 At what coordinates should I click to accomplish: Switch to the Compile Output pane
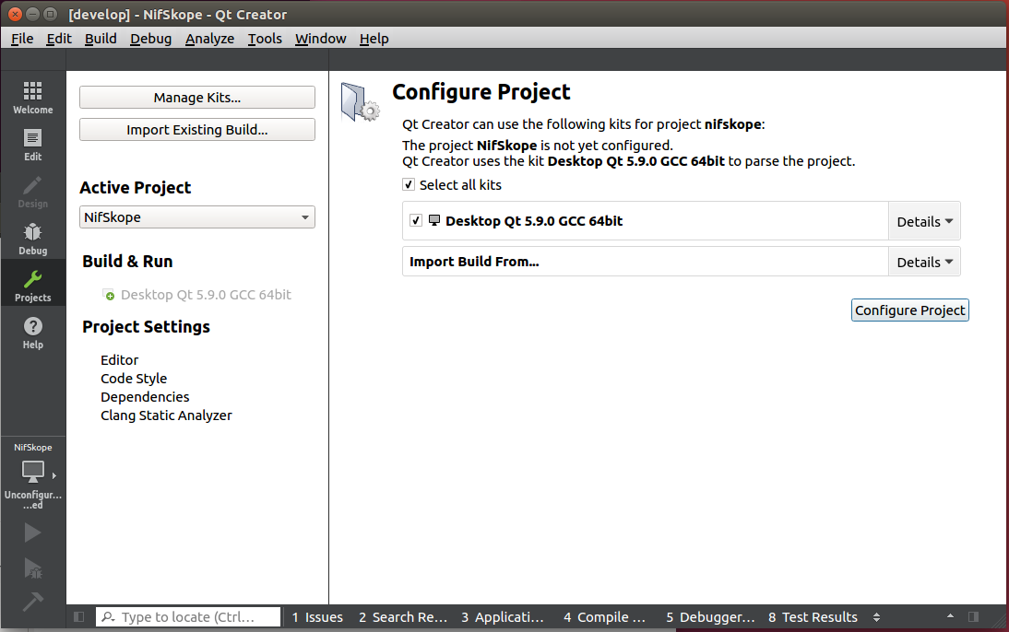click(604, 617)
